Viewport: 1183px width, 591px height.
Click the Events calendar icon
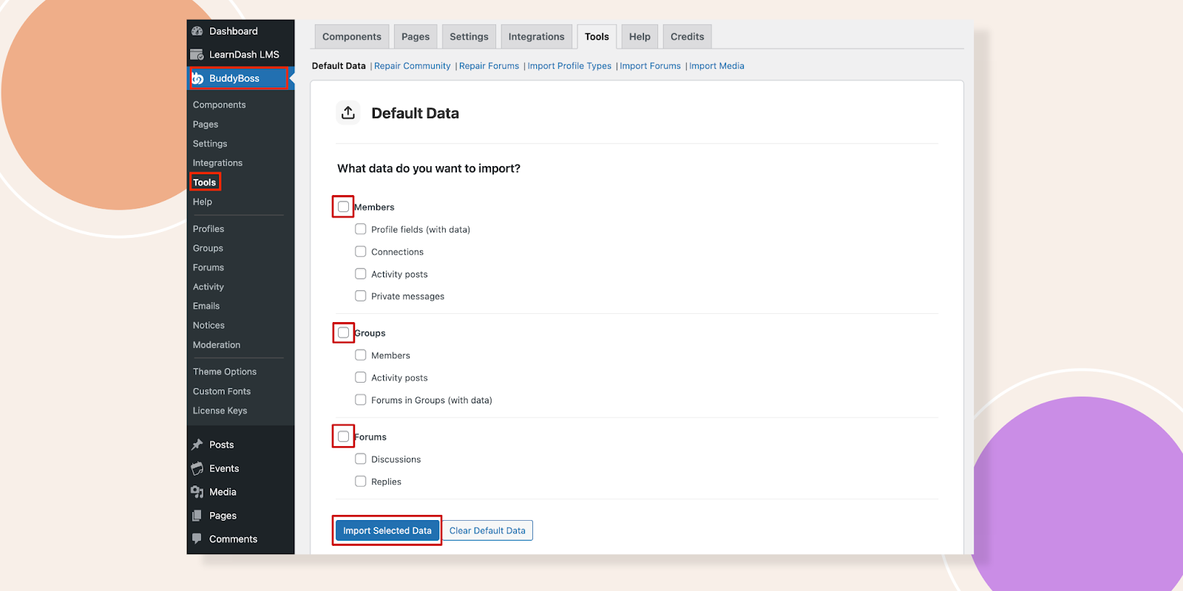click(x=197, y=468)
